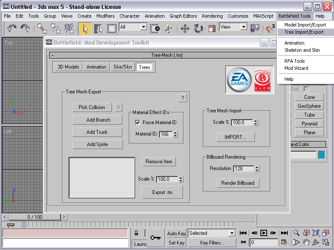Toggle the 3D Snap magnet icon

tap(270, 28)
